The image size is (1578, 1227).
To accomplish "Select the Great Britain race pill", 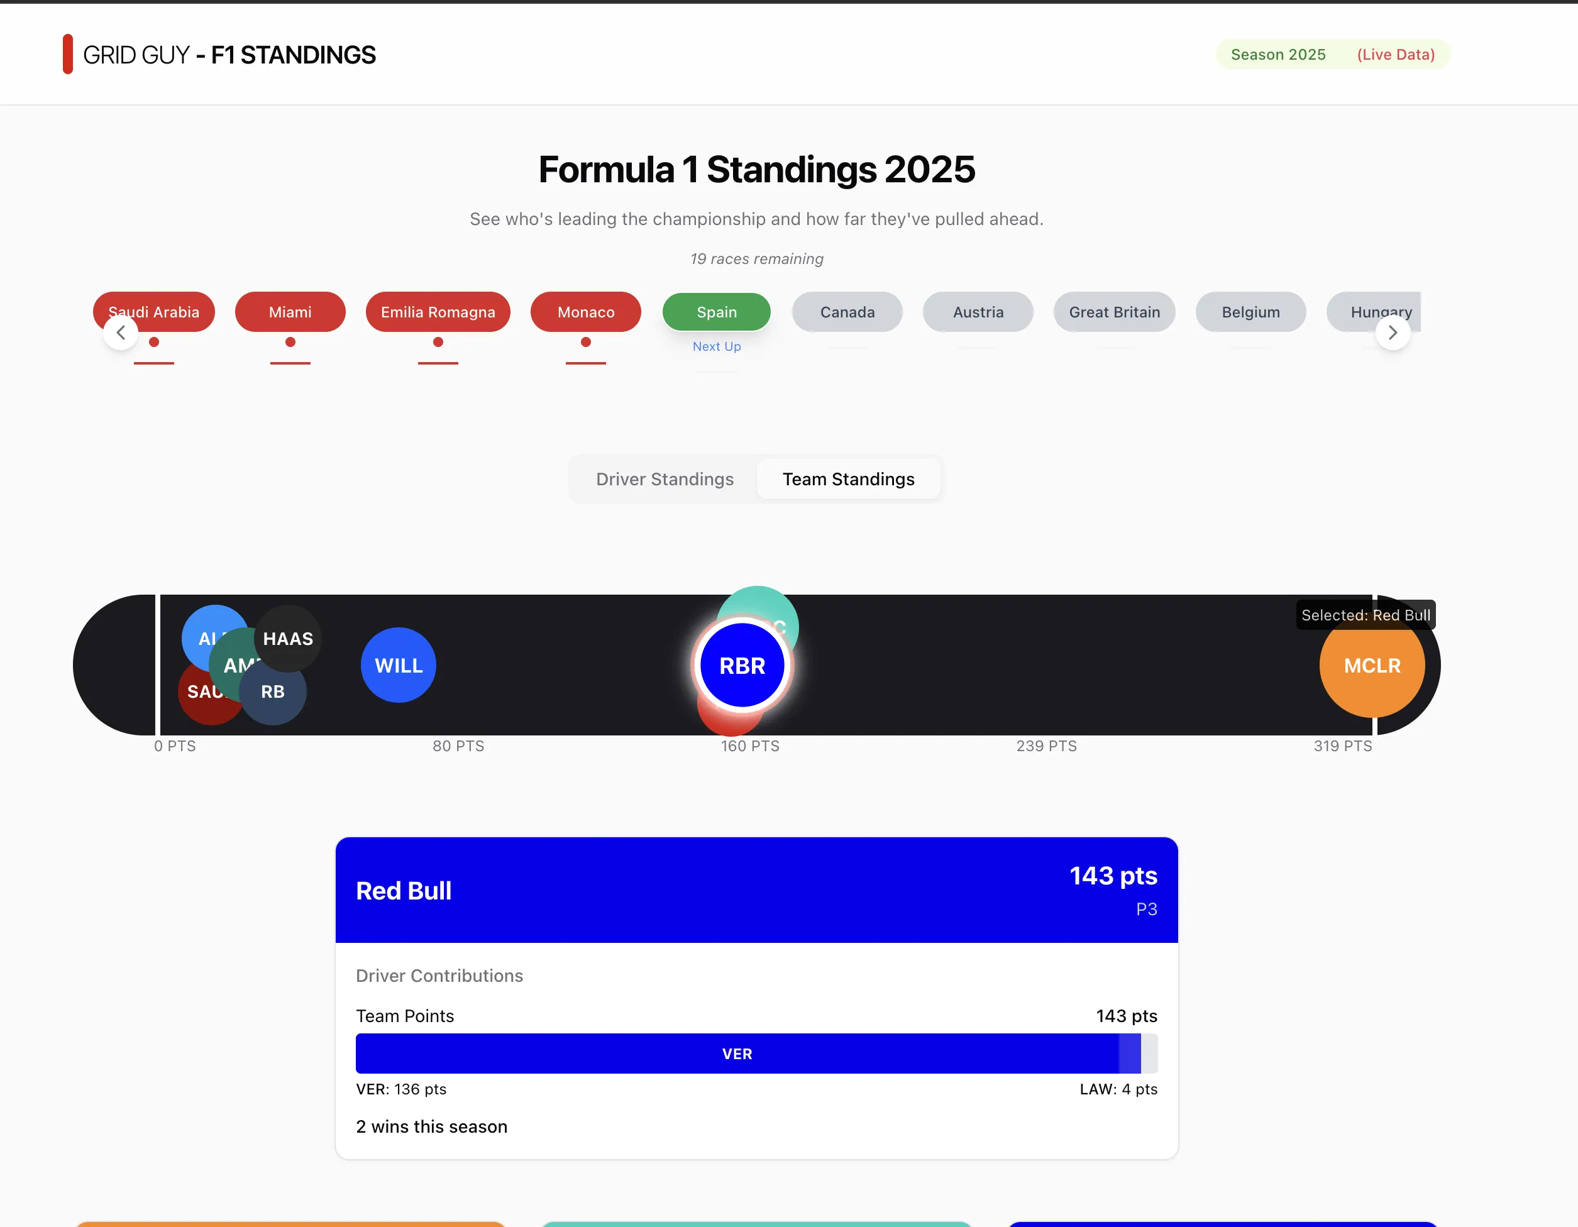I will pos(1115,312).
